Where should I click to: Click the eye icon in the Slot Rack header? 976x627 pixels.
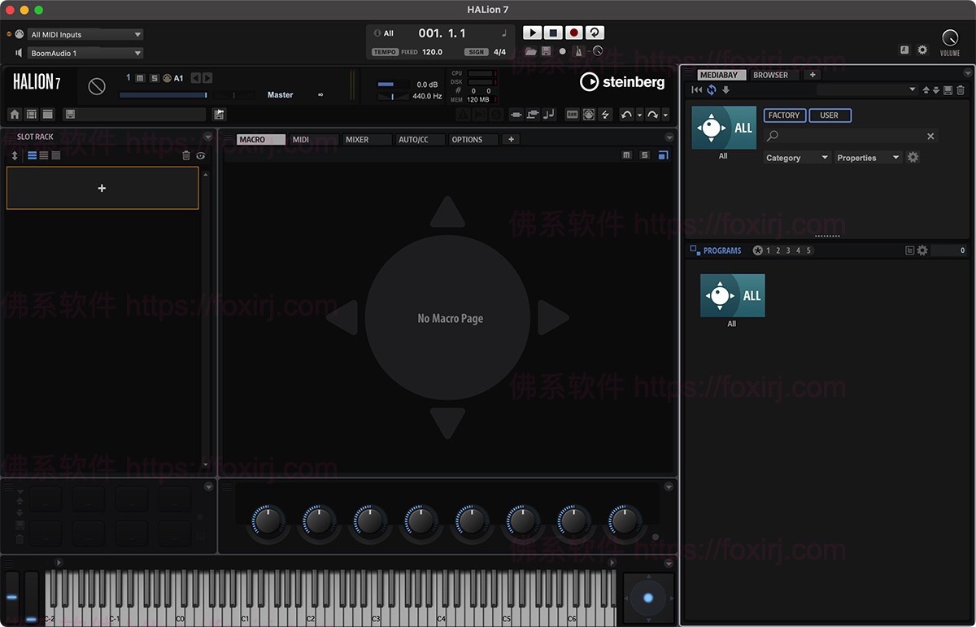(x=200, y=155)
